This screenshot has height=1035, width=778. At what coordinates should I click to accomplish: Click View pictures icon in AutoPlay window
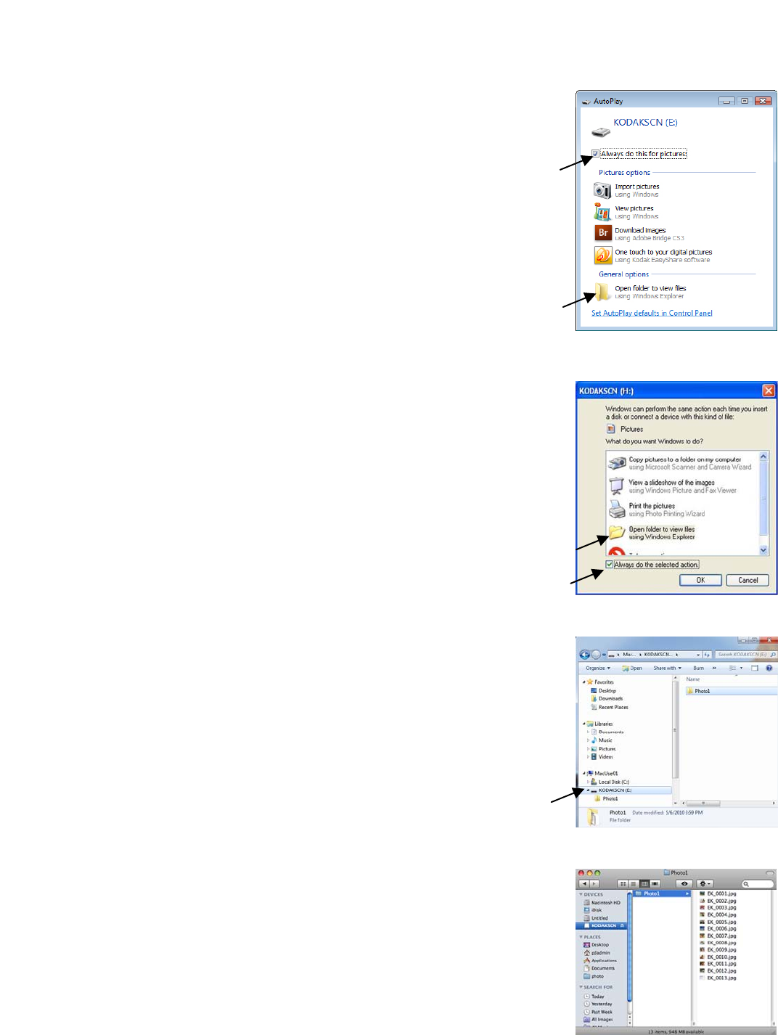(602, 212)
